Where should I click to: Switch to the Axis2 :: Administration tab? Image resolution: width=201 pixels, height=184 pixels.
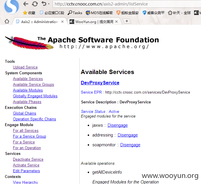click(39, 22)
